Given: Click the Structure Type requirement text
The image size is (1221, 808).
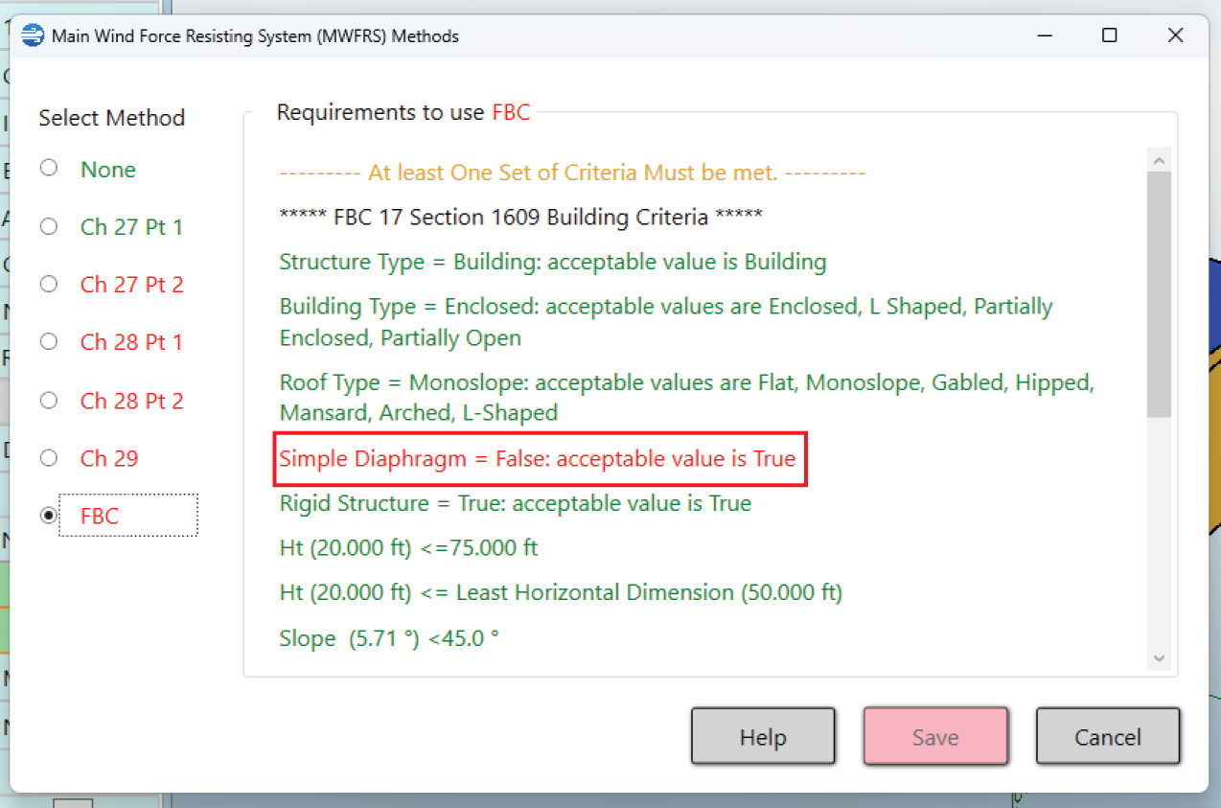Looking at the screenshot, I should click(x=552, y=262).
